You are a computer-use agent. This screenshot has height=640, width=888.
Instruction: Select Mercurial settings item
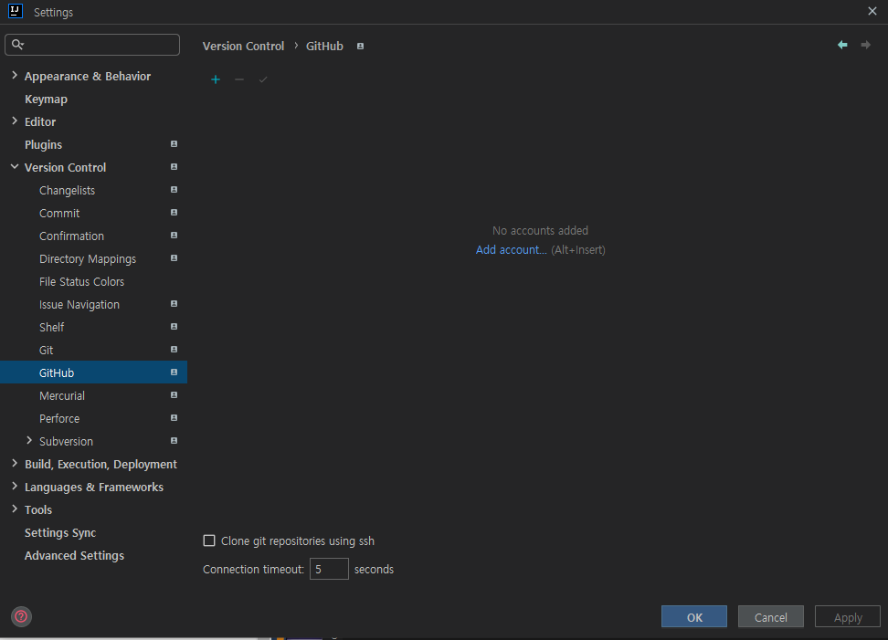[x=62, y=395]
